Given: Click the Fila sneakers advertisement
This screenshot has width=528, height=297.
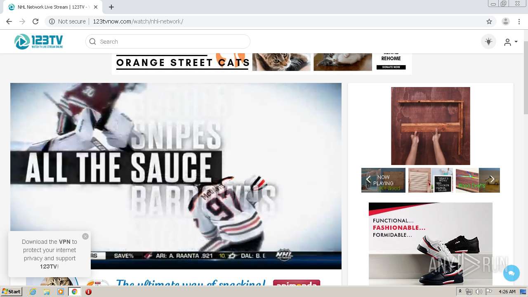Looking at the screenshot, I should click(x=431, y=244).
